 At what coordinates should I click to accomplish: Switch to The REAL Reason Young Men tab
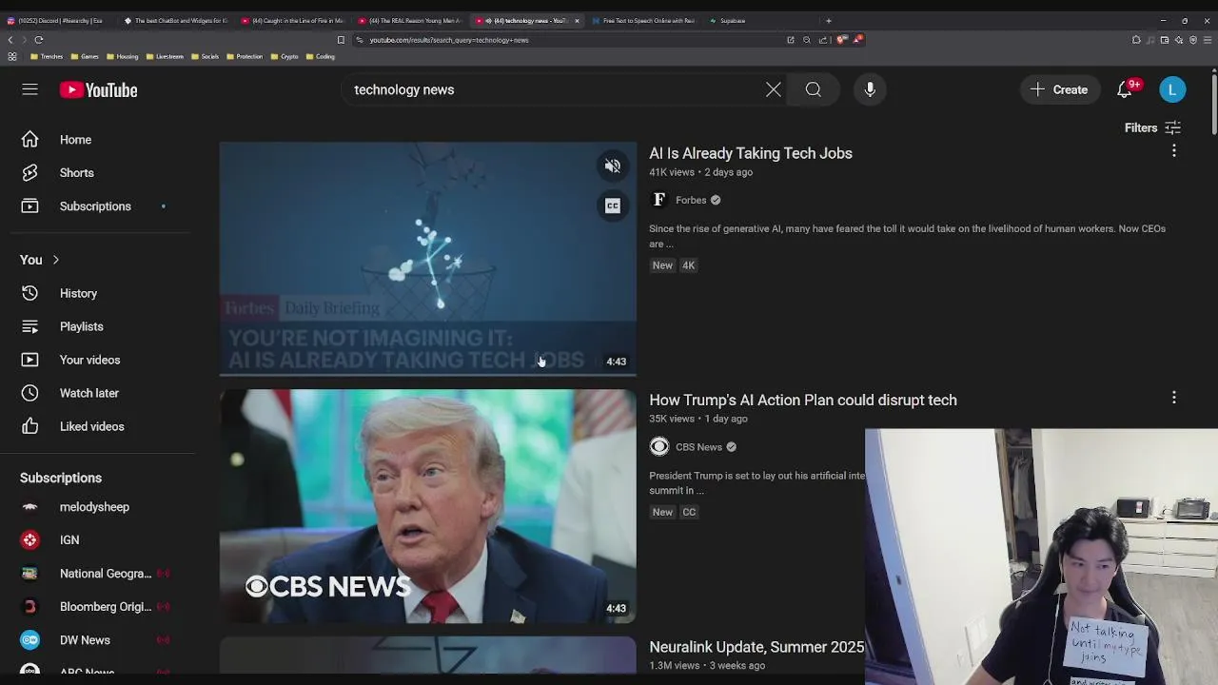410,21
